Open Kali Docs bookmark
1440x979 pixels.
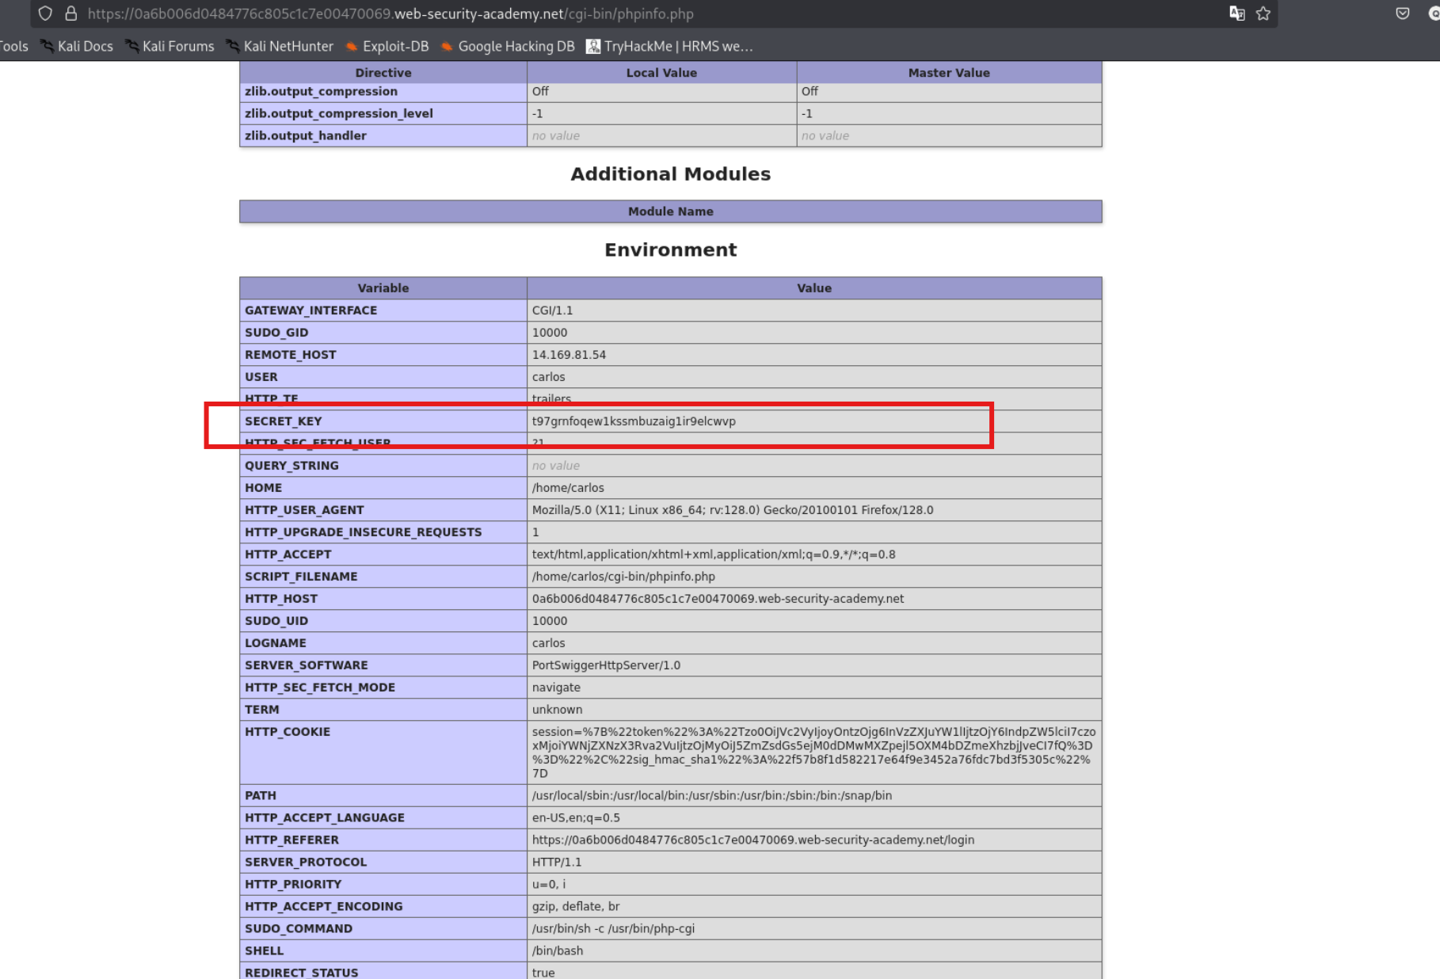pos(77,47)
